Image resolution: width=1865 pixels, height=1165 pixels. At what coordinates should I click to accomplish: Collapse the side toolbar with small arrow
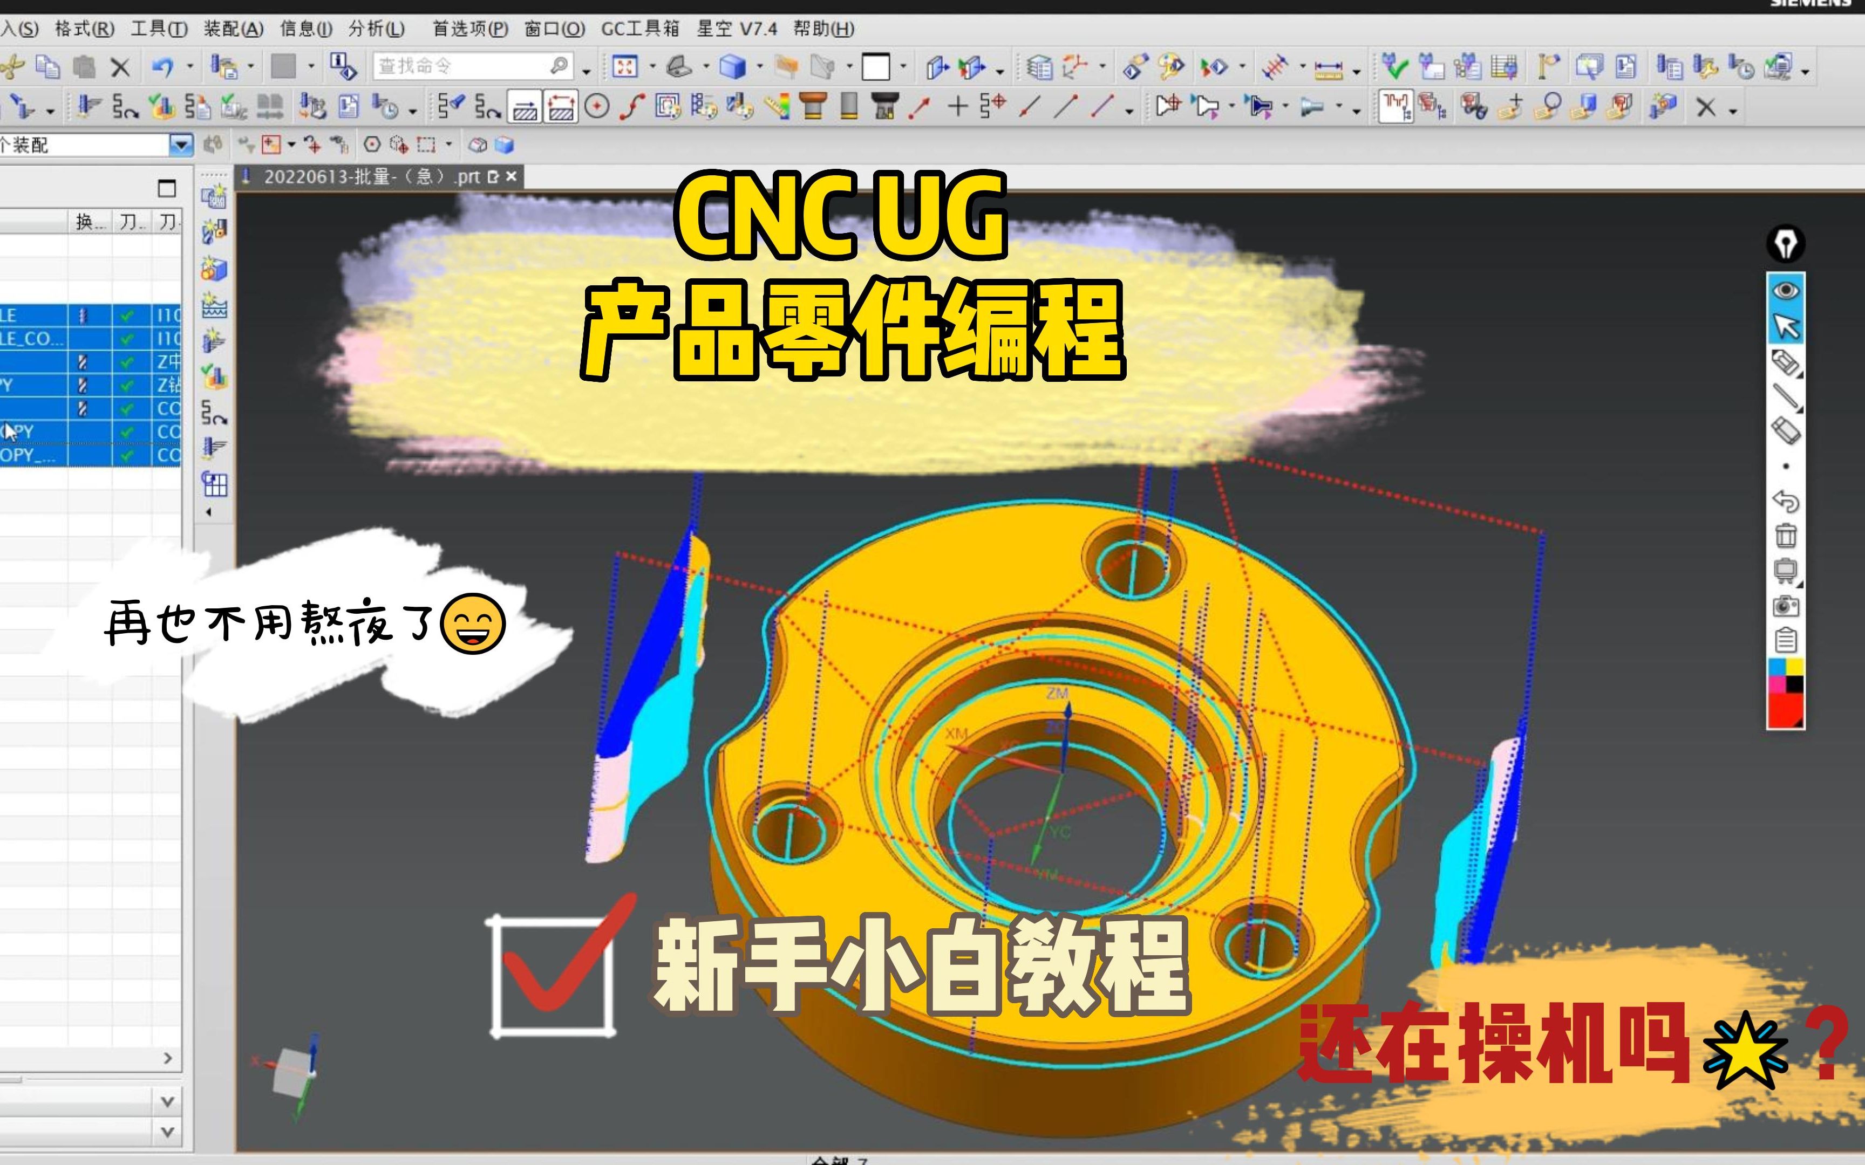click(208, 512)
